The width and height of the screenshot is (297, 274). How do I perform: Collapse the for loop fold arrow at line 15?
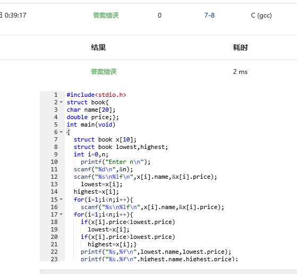point(61,199)
